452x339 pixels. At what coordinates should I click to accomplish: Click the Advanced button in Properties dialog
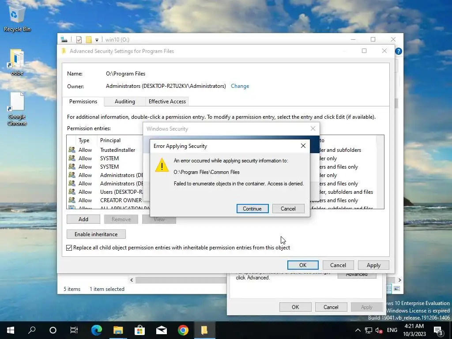[357, 275]
